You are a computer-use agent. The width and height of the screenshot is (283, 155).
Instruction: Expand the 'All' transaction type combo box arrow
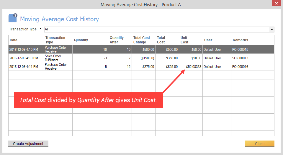pos(272,30)
